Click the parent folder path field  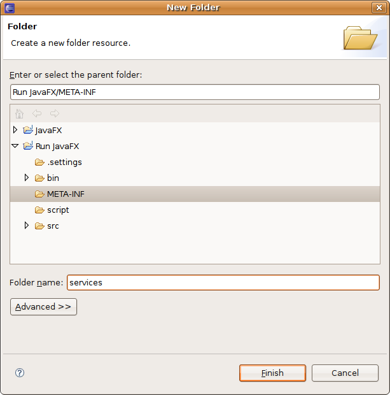195,92
